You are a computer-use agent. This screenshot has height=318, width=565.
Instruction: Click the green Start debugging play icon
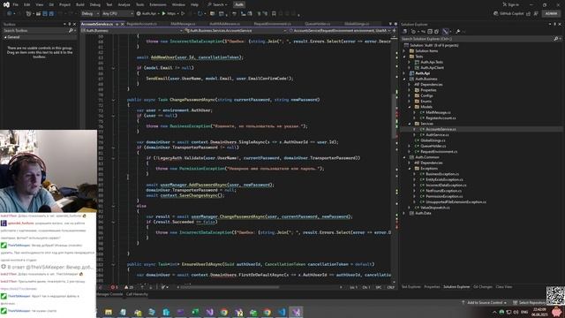(163, 14)
